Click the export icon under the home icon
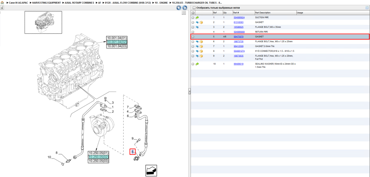Image resolution: width=370 pixels, height=177 pixels. [x=2, y=7]
